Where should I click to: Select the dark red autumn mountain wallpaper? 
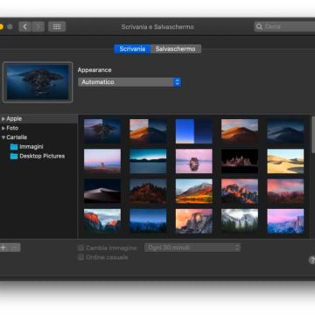[x=148, y=191]
